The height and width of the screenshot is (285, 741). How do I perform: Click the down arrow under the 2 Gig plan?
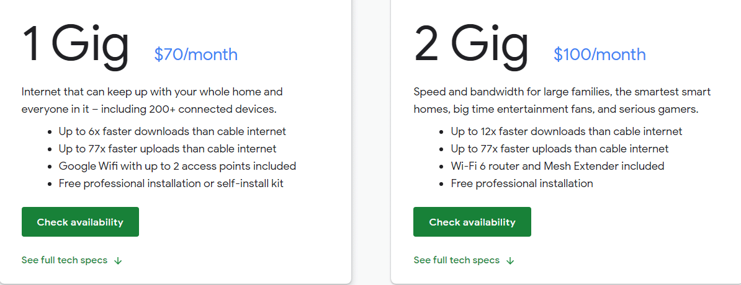pyautogui.click(x=510, y=260)
